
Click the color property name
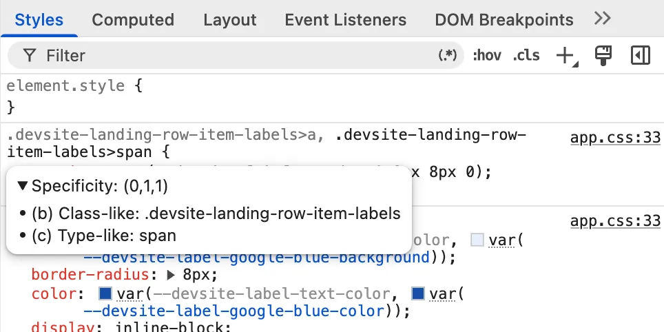point(54,293)
